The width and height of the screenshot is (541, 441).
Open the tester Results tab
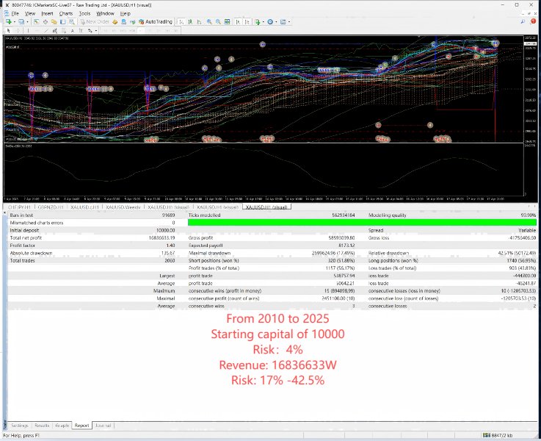coord(42,426)
